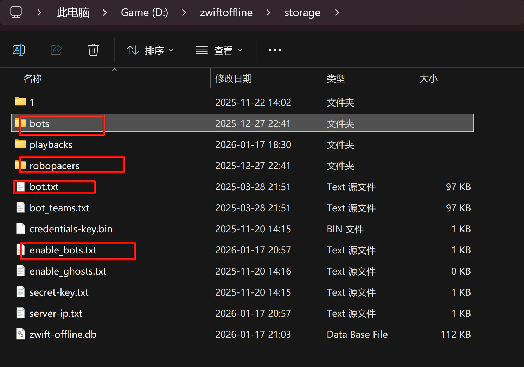
Task: Open the three-dot More options menu
Action: click(x=275, y=50)
